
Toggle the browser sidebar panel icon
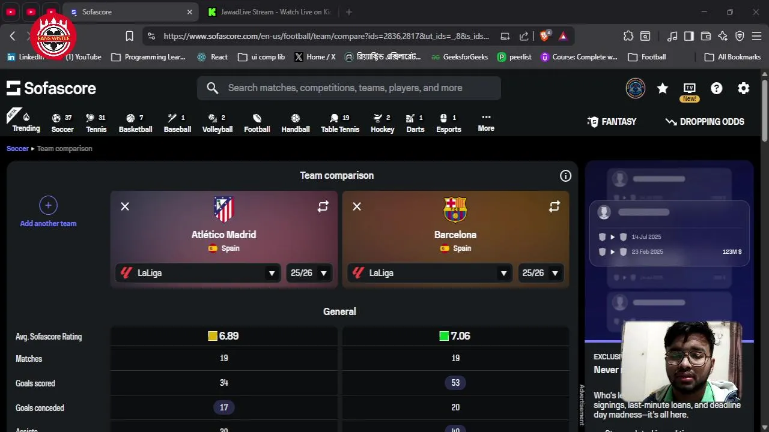pyautogui.click(x=689, y=36)
